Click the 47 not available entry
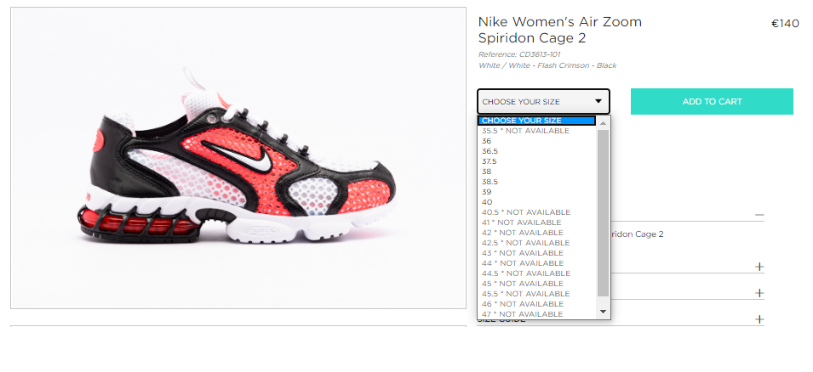The image size is (813, 372). point(537,314)
